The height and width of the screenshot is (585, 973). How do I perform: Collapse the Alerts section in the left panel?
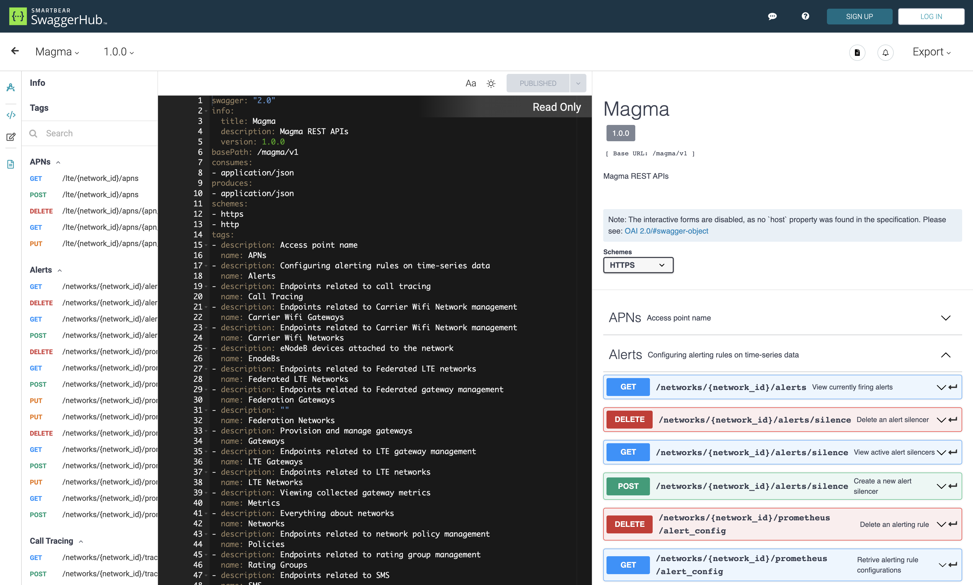(60, 271)
